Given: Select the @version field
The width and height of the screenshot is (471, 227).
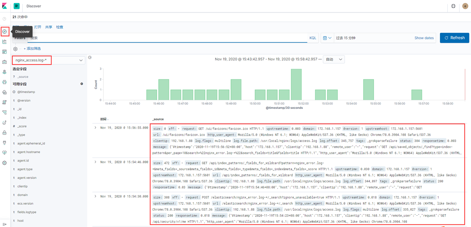Looking at the screenshot, I should pyautogui.click(x=24, y=101).
